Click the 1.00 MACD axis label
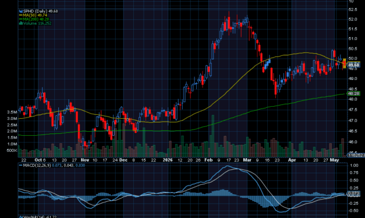Viewport: 365px width, 218px height. tap(354, 166)
